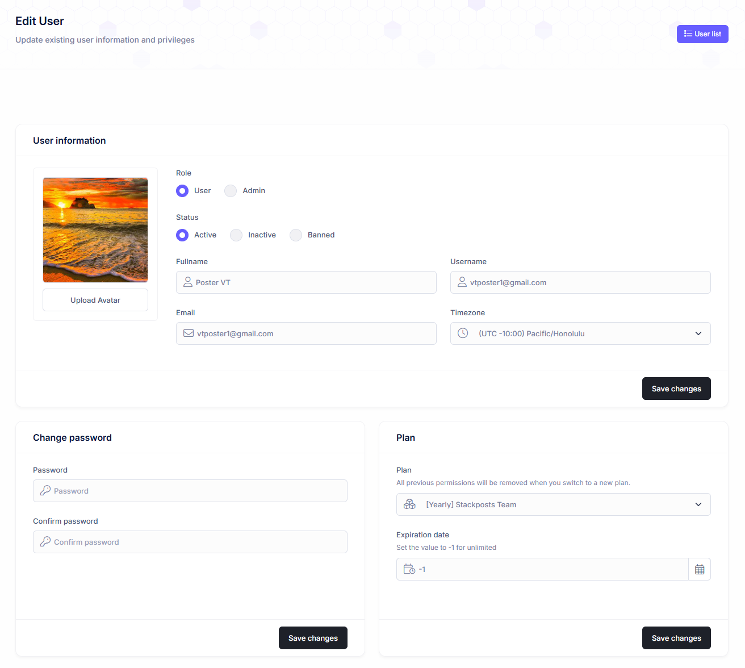Click the person icon in Fullname field
Screen dimensions: 745x668
tap(188, 282)
